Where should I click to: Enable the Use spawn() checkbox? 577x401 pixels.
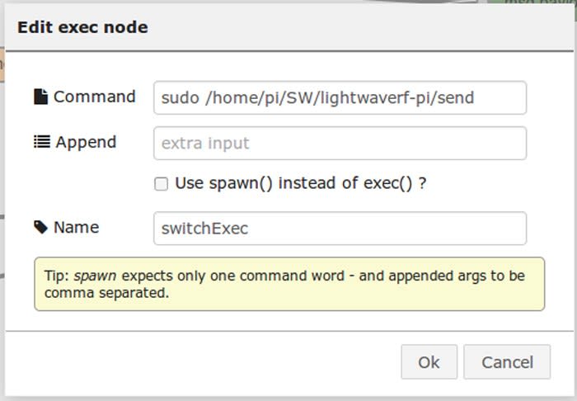(162, 184)
